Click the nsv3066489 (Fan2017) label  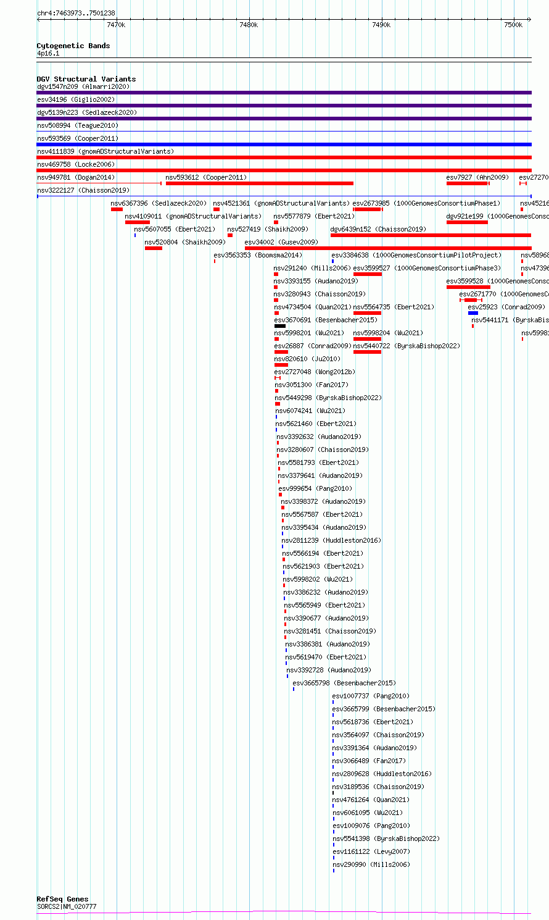369,761
